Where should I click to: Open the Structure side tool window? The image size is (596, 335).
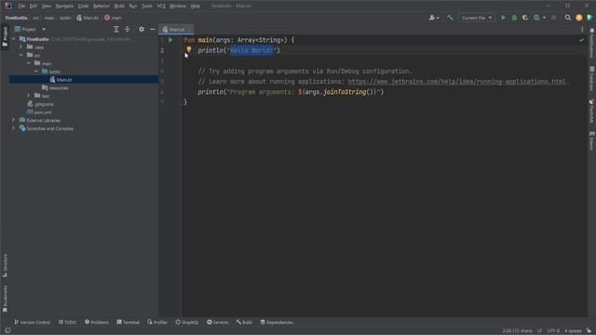pyautogui.click(x=5, y=265)
